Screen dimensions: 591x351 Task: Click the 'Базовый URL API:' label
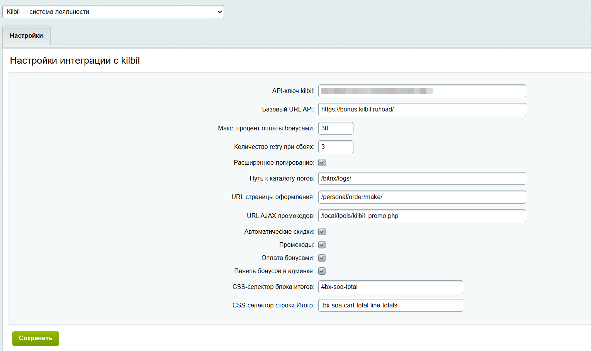[288, 110]
